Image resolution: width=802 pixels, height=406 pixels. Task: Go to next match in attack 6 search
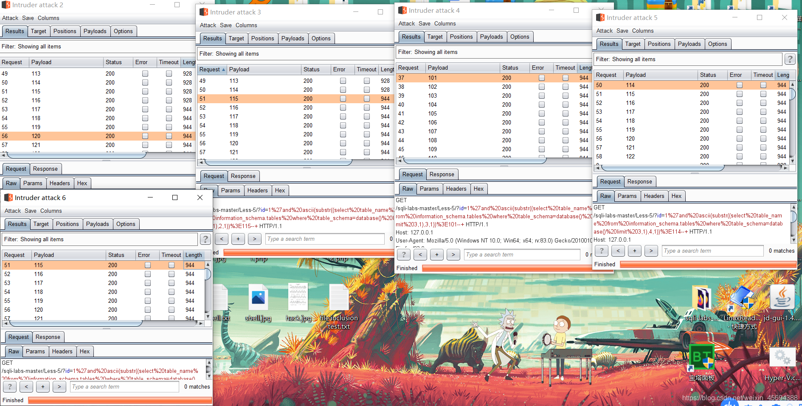click(59, 386)
